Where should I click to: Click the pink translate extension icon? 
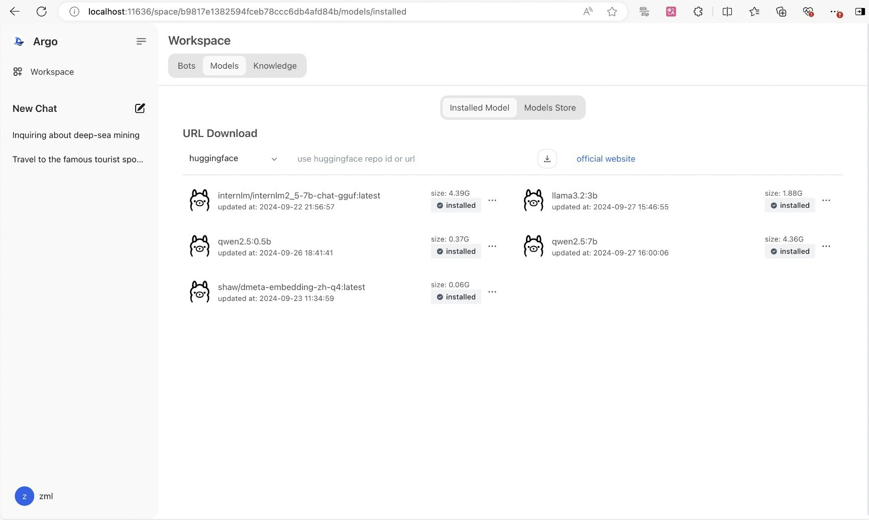pos(671,12)
